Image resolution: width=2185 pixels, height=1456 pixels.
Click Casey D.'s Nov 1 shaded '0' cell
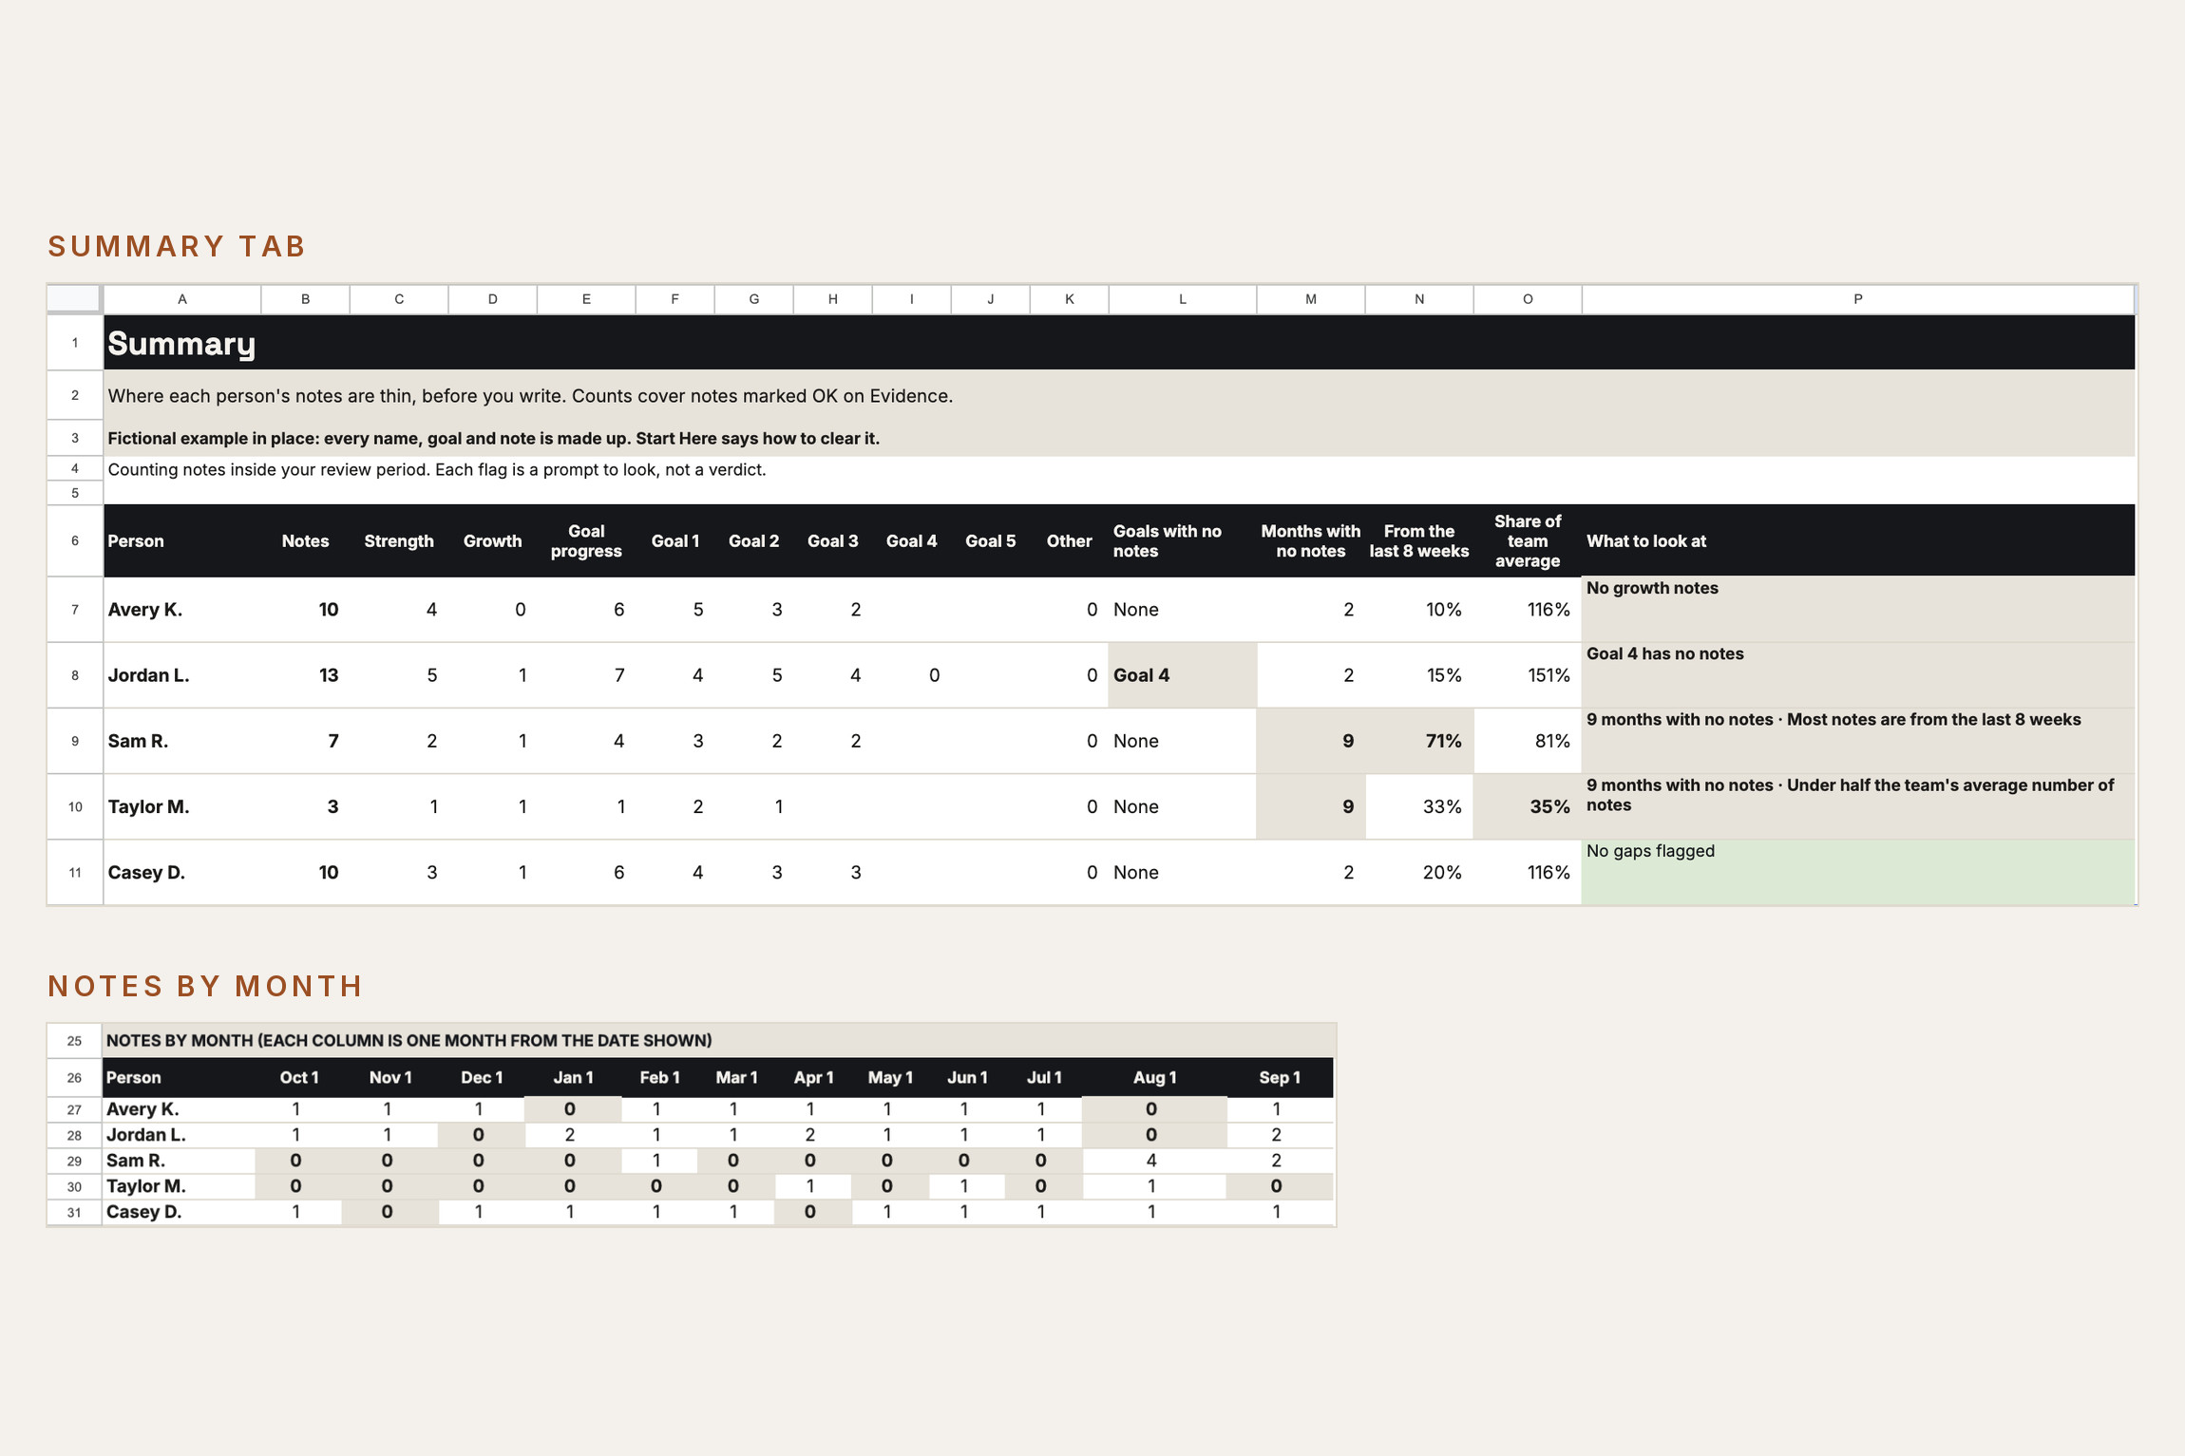coord(389,1212)
